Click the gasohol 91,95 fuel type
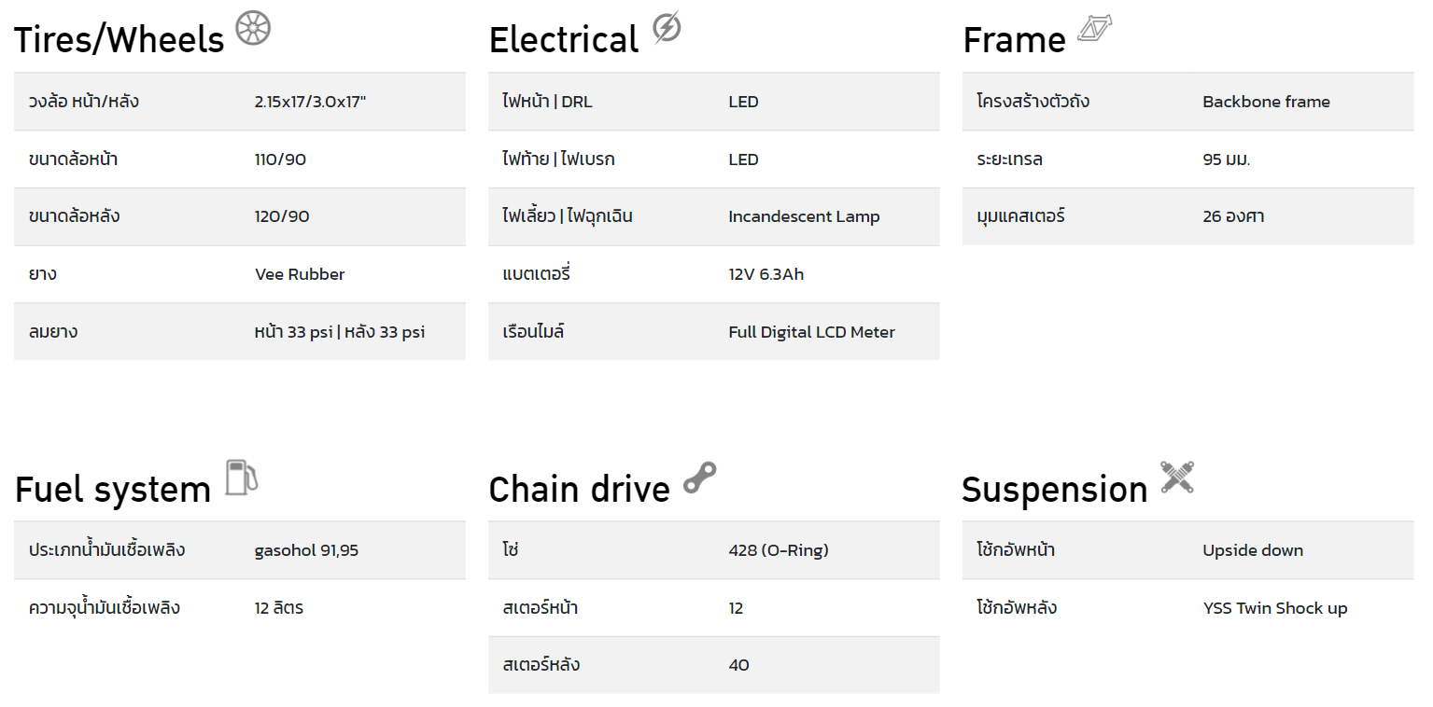The width and height of the screenshot is (1433, 707). (x=306, y=550)
